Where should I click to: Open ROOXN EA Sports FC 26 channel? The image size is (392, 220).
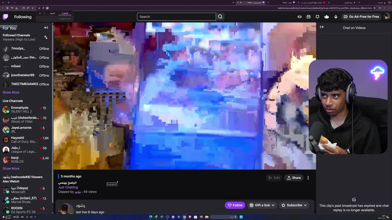(26, 210)
